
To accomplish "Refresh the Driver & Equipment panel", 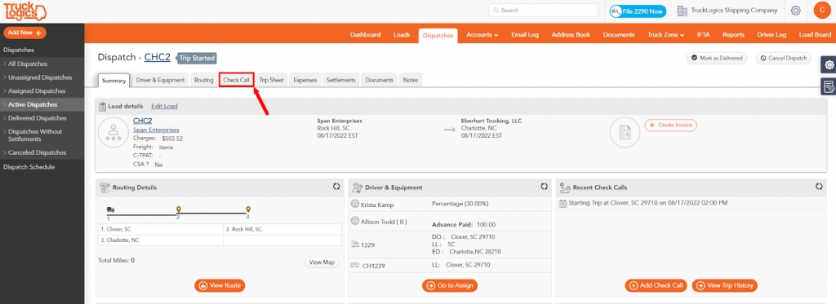I will (x=544, y=187).
